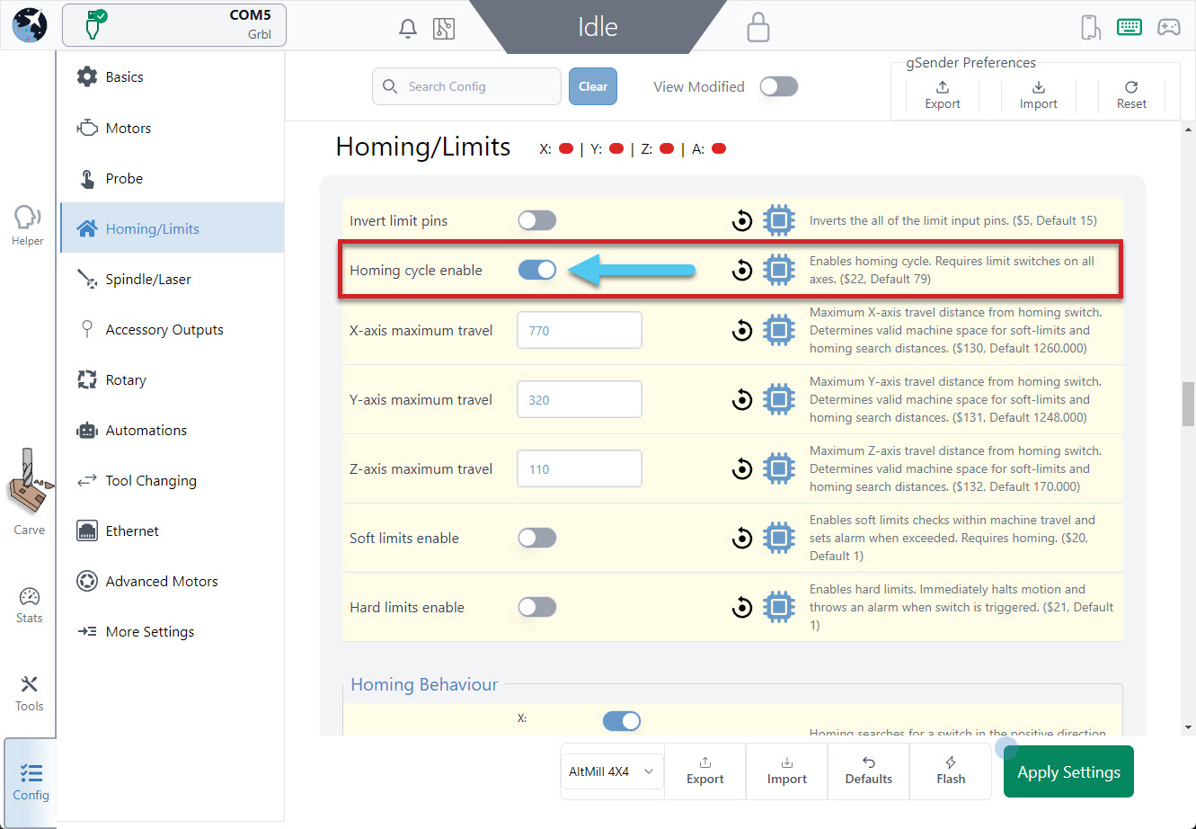1196x829 pixels.
Task: Click the Clear button beside the search box
Action: point(592,86)
